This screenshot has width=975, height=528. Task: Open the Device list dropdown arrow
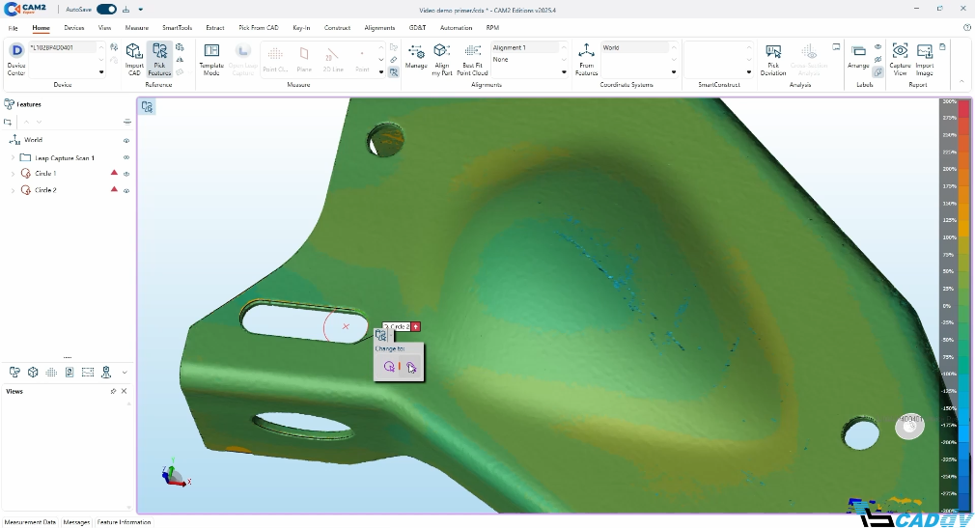pyautogui.click(x=101, y=72)
